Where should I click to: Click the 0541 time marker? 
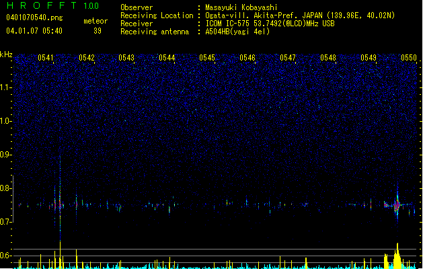(x=46, y=58)
